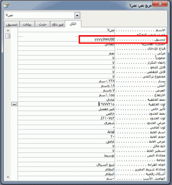Switch to the الكل tab
This screenshot has height=185, width=172.
[x=73, y=24]
